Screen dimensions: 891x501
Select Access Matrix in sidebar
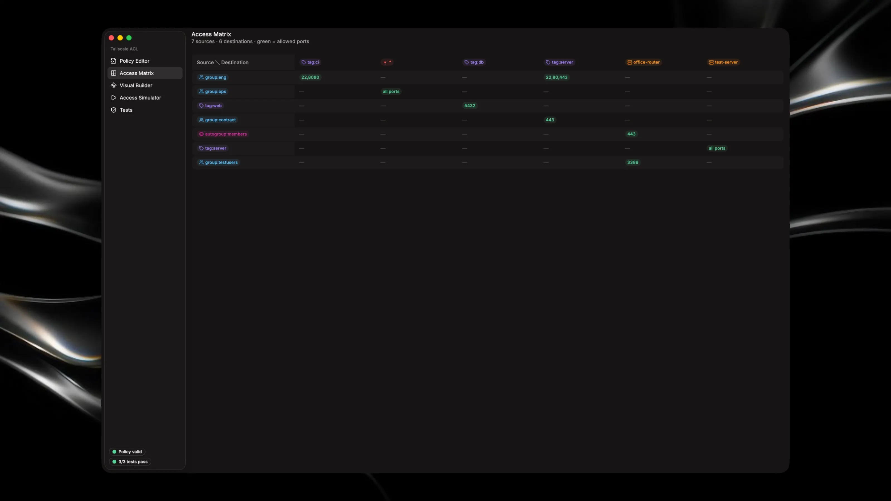pyautogui.click(x=145, y=73)
